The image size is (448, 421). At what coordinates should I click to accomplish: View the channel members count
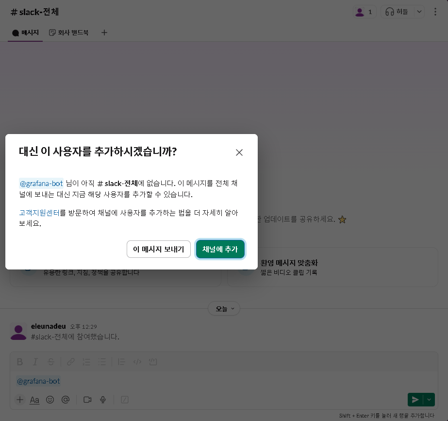tap(365, 12)
